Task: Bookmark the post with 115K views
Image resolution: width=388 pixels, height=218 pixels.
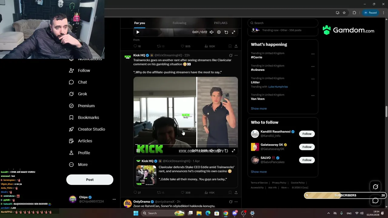Action: pyautogui.click(x=230, y=193)
